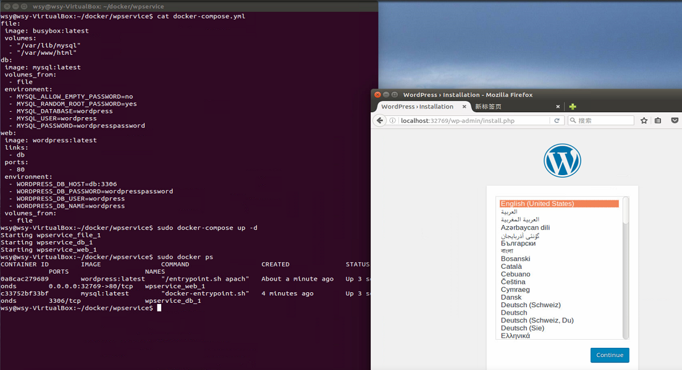Image resolution: width=682 pixels, height=370 pixels.
Task: Open the bookmarks list icon in Firefox
Action: click(x=658, y=121)
